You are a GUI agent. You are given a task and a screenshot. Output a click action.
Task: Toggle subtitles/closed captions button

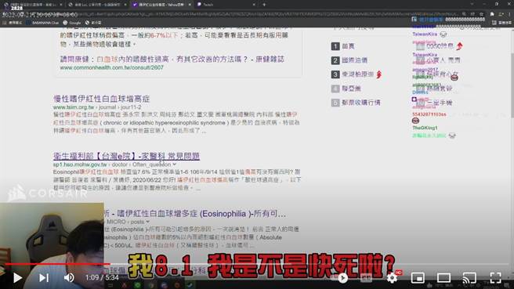366,278
